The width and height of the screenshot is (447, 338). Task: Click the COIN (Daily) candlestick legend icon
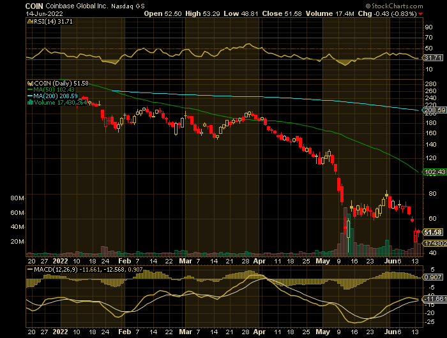(29, 83)
